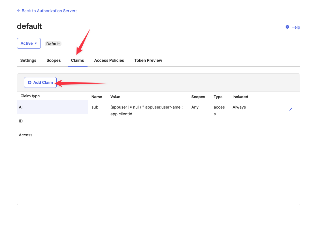The width and height of the screenshot is (328, 229).
Task: Open the Token Preview tab
Action: click(148, 60)
